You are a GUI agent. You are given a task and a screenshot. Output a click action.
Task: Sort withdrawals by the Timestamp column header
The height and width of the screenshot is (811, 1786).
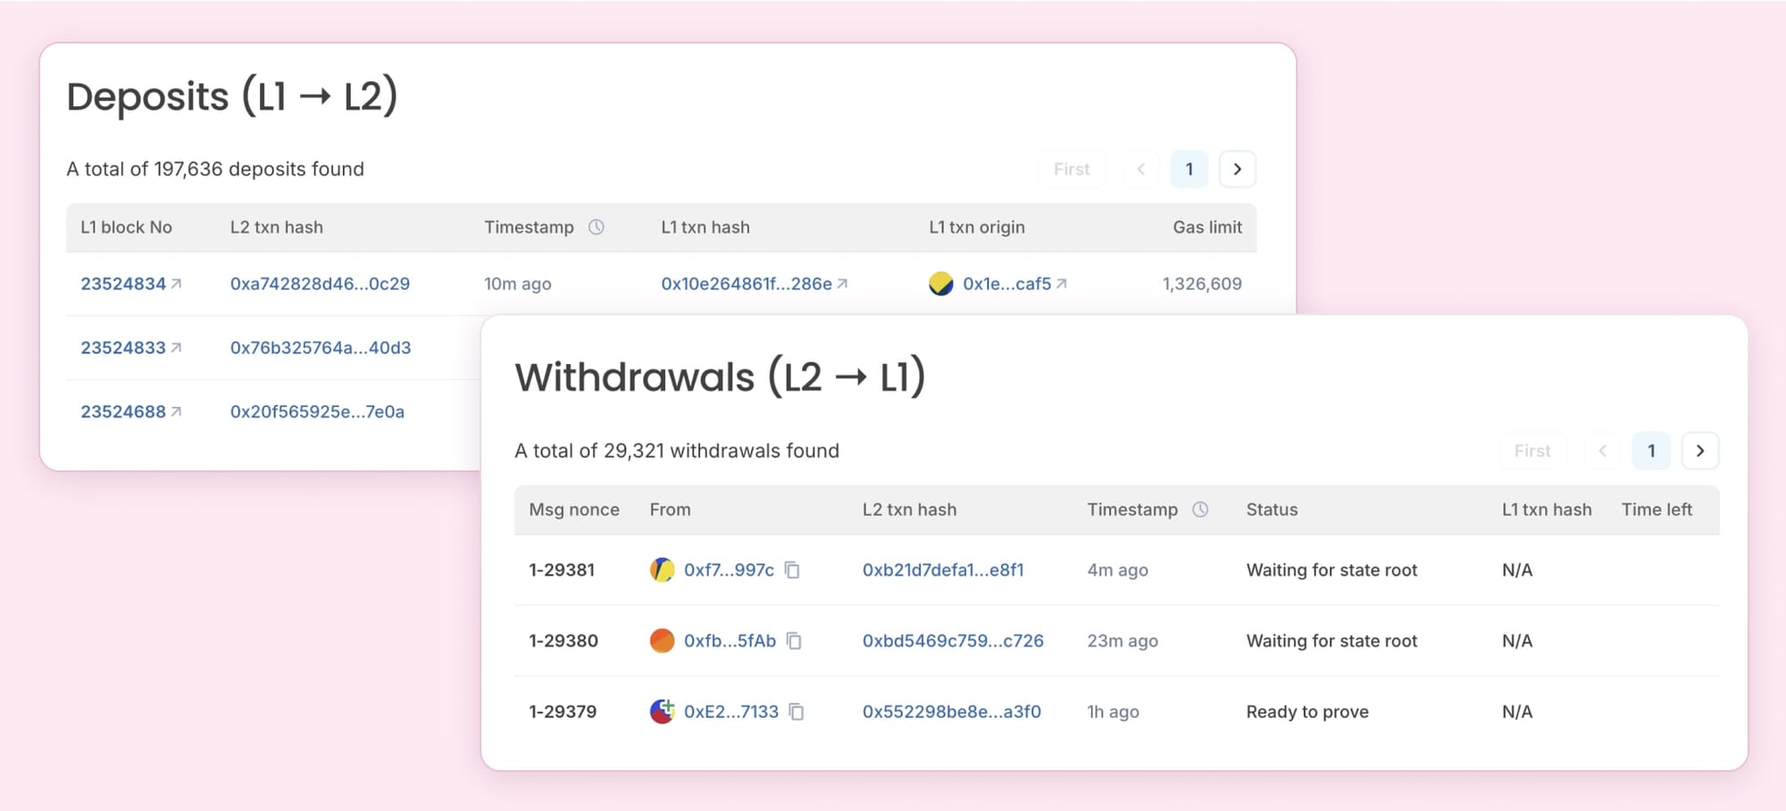[x=1132, y=509]
